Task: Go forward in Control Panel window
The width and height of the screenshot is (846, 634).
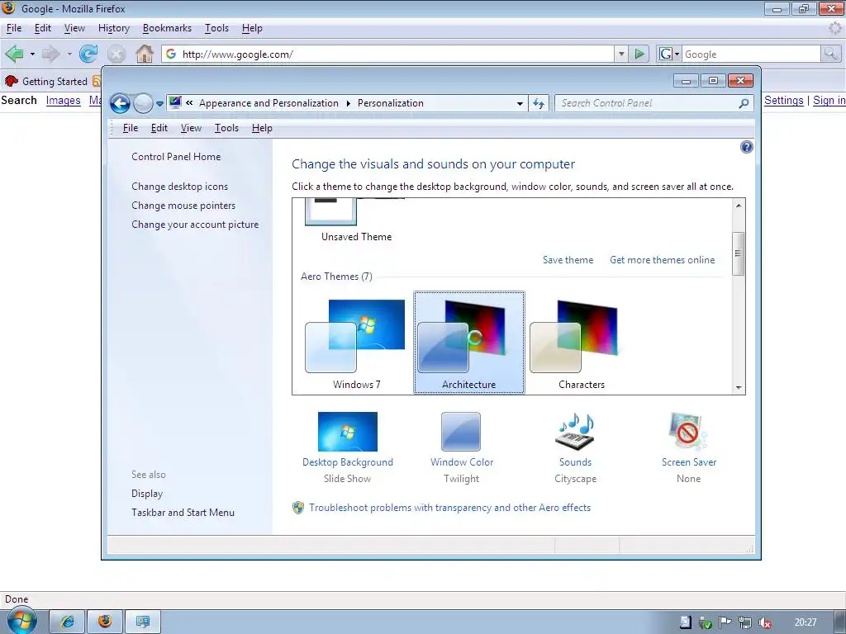Action: (143, 103)
